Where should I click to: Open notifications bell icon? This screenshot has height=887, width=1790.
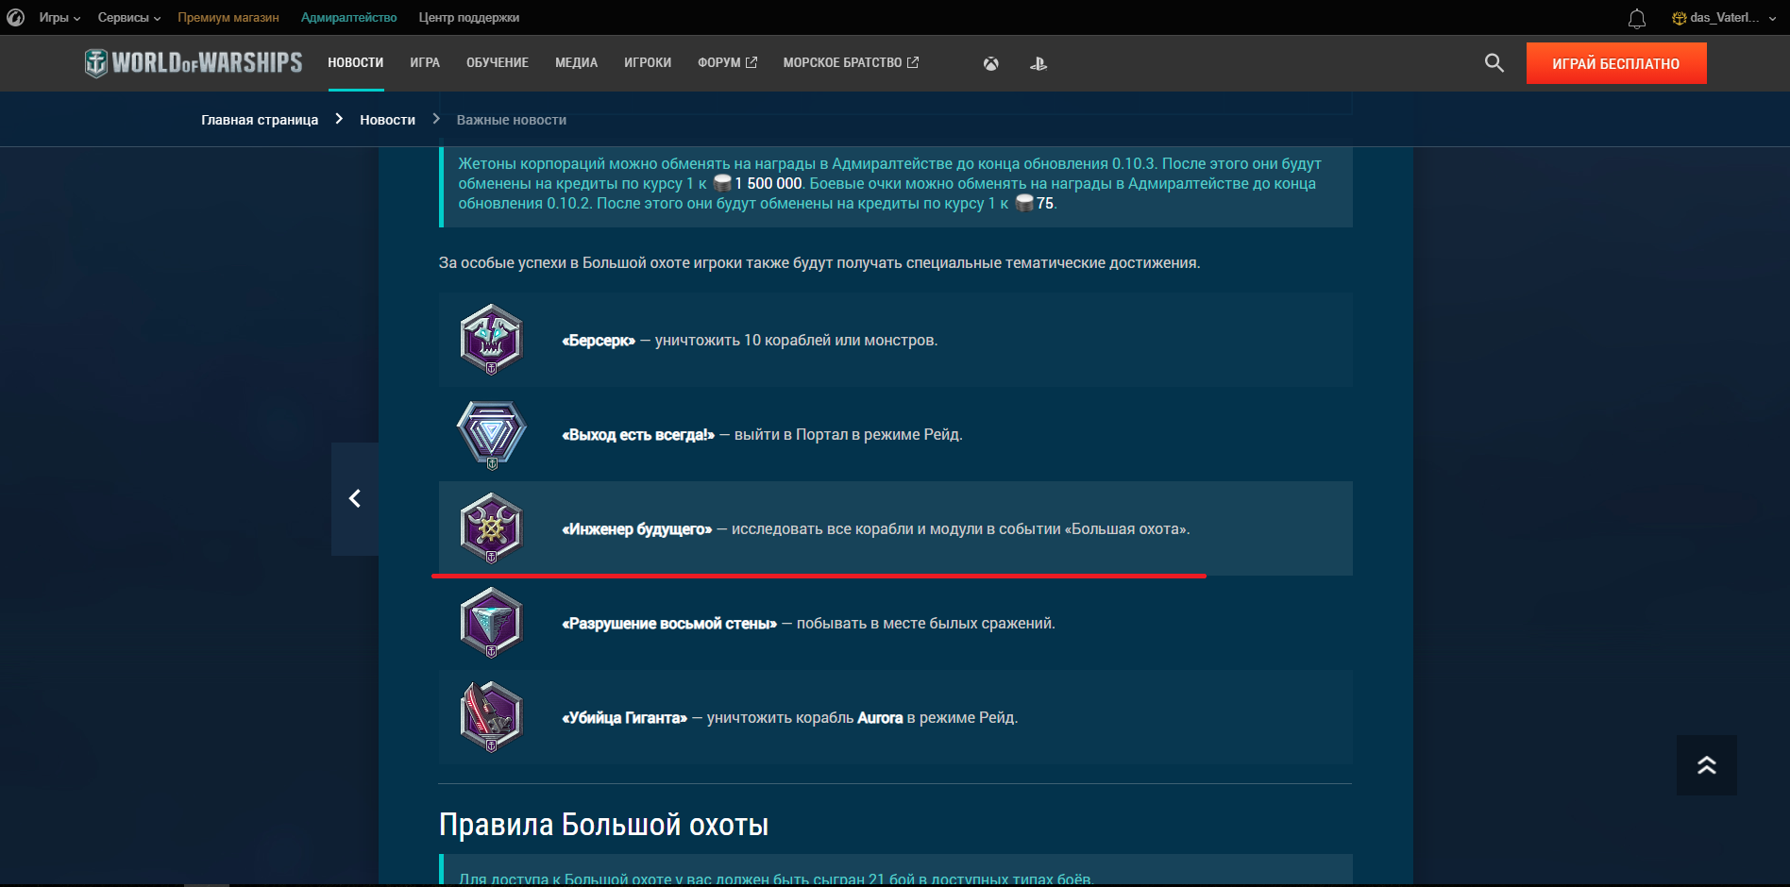pyautogui.click(x=1637, y=18)
